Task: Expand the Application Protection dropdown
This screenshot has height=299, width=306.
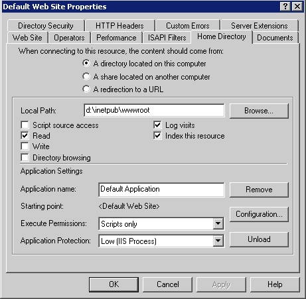Action: click(218, 241)
